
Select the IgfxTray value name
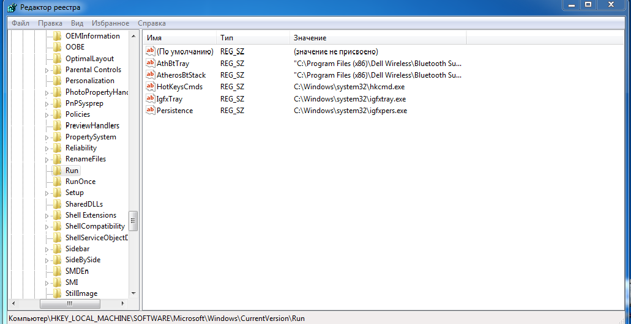pos(170,99)
